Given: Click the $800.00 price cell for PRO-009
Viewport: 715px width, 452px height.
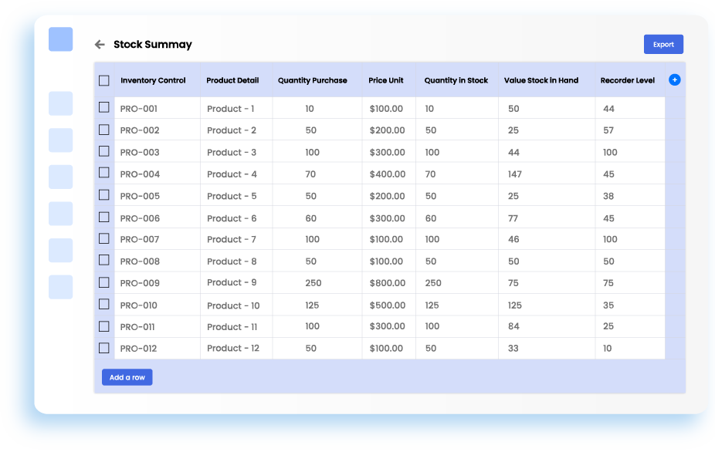Looking at the screenshot, I should point(387,283).
